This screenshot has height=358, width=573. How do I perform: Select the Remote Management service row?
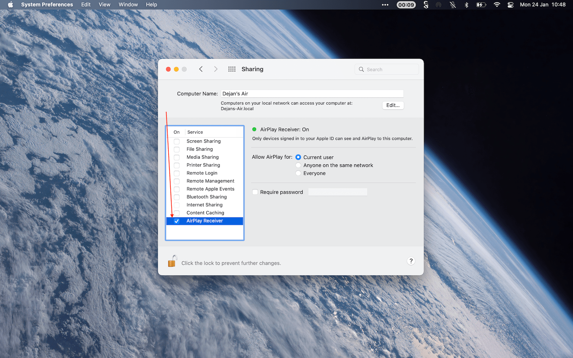point(205,181)
